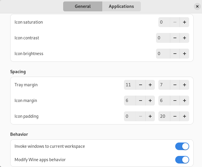This screenshot has height=167, width=202.
Task: Increase the first Tray margin value
Action: pos(150,85)
